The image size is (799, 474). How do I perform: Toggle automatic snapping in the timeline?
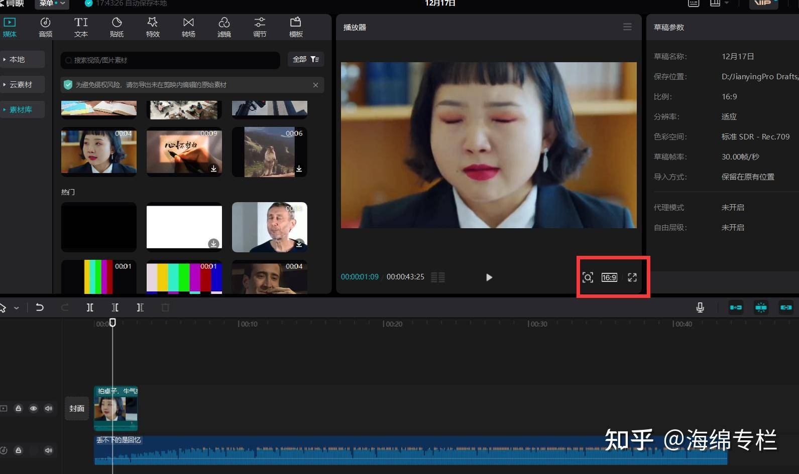pyautogui.click(x=761, y=307)
